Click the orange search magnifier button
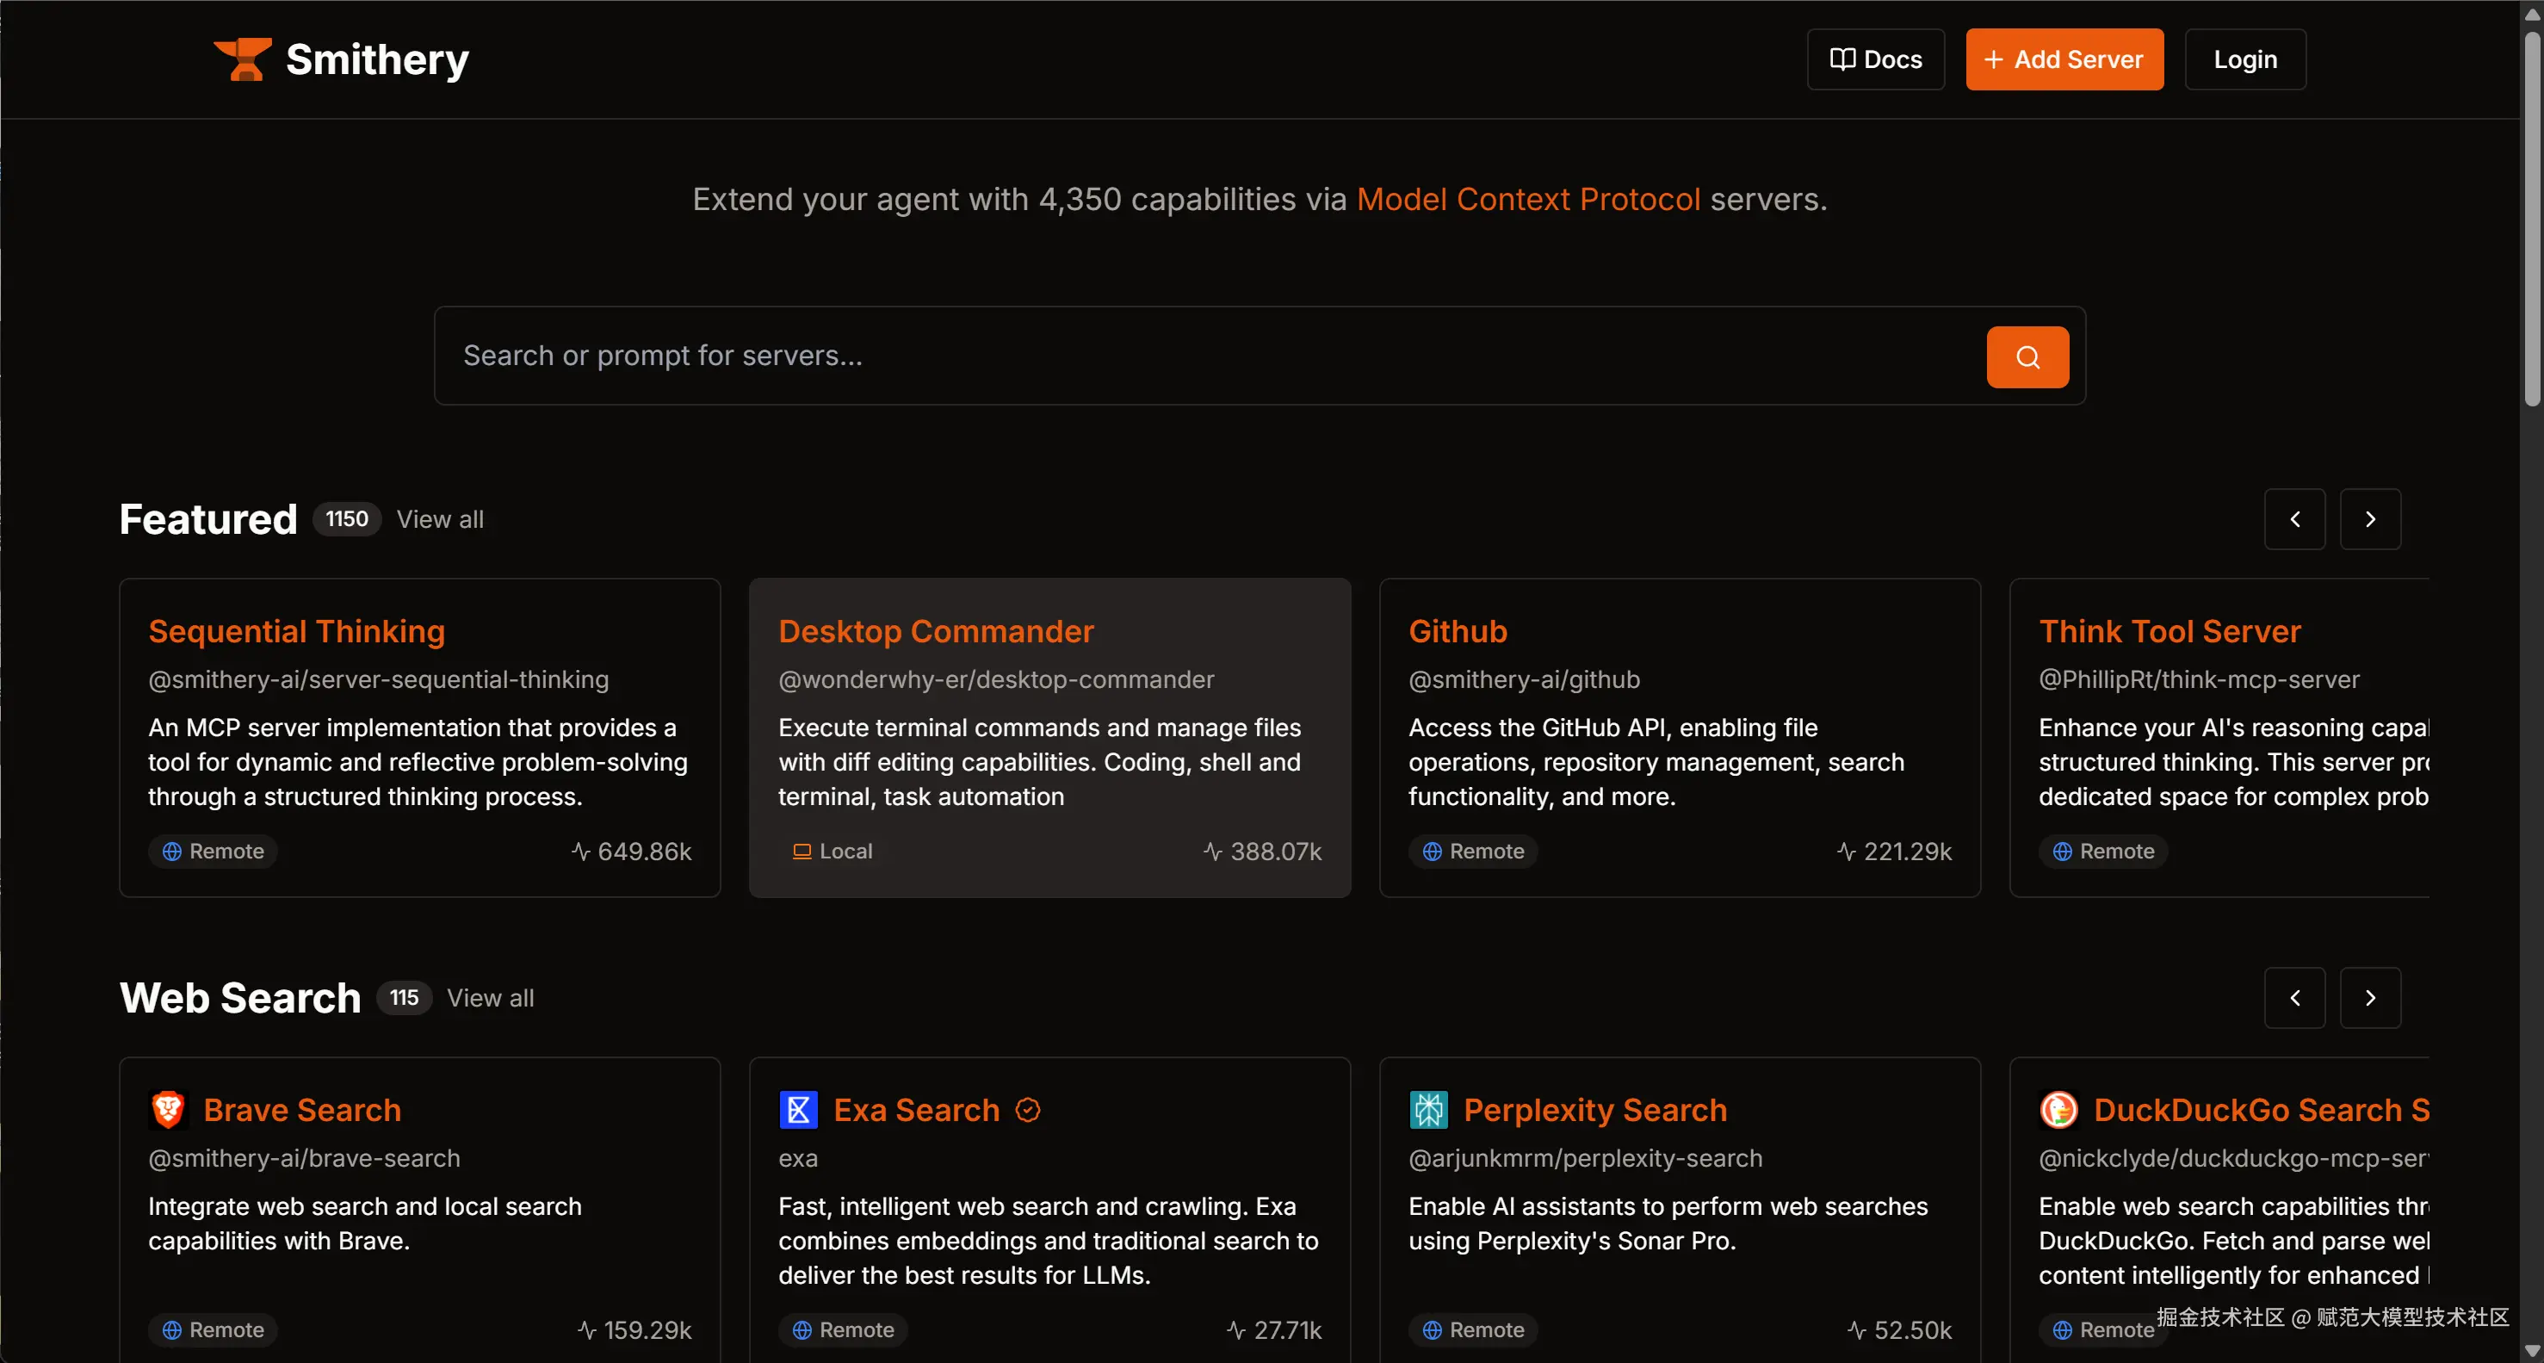The width and height of the screenshot is (2544, 1363). click(x=2027, y=356)
